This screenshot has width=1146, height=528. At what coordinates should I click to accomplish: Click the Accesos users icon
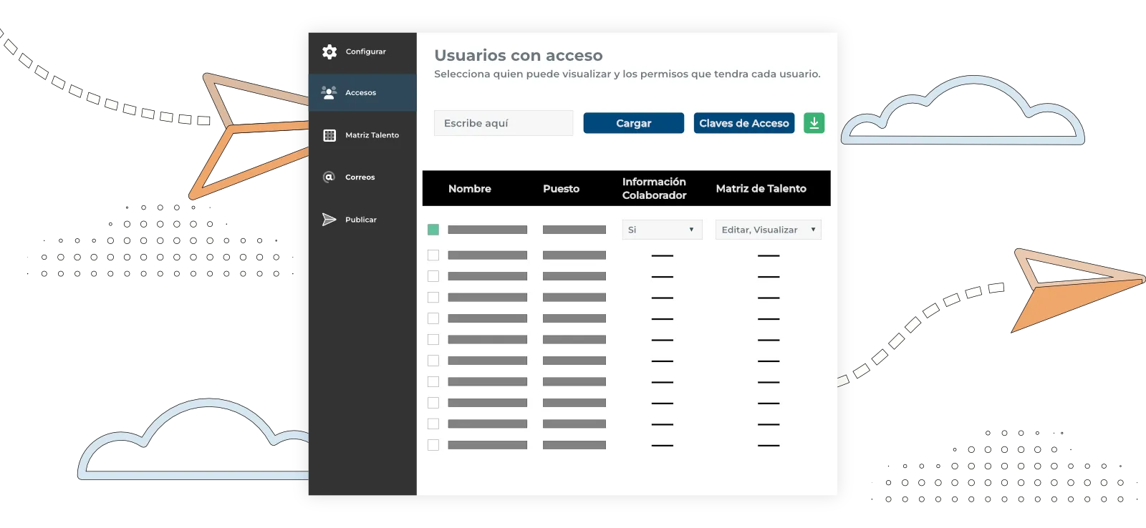coord(329,92)
